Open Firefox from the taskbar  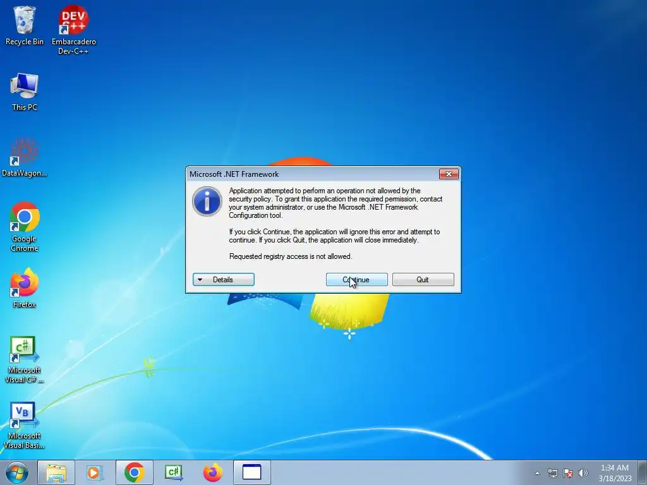pyautogui.click(x=213, y=472)
